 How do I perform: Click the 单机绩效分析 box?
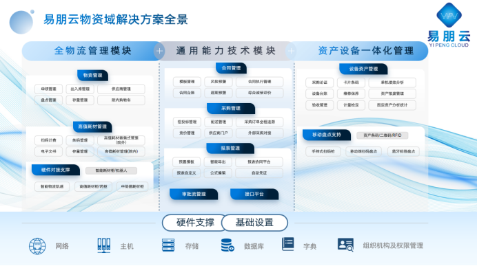pos(392,82)
